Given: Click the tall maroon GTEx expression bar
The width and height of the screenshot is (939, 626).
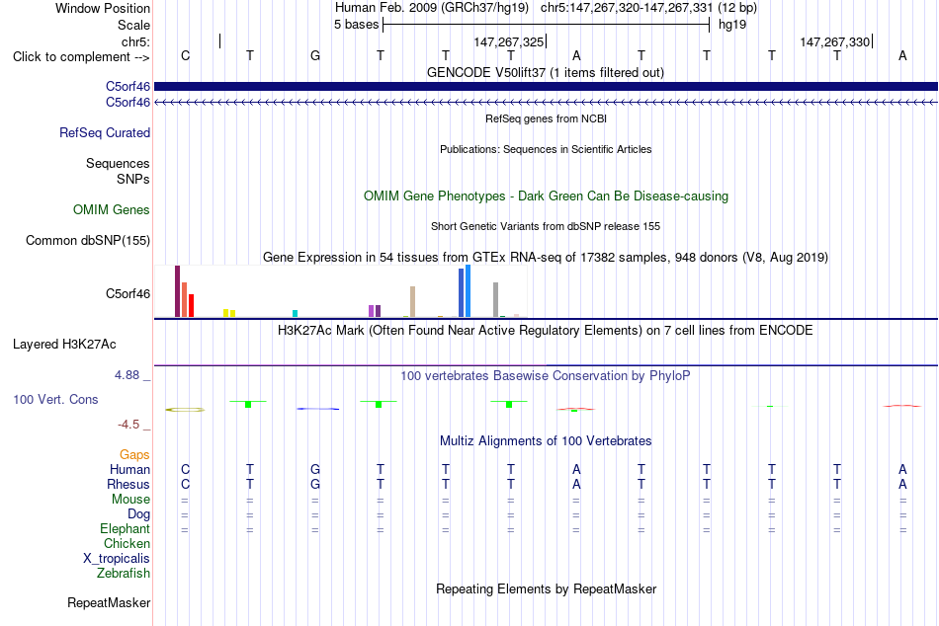Looking at the screenshot, I should point(177,291).
